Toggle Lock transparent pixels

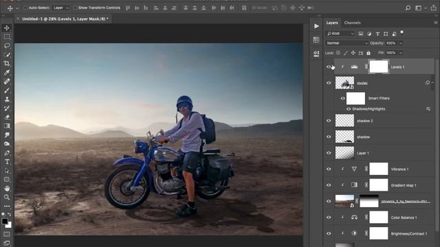pyautogui.click(x=338, y=53)
